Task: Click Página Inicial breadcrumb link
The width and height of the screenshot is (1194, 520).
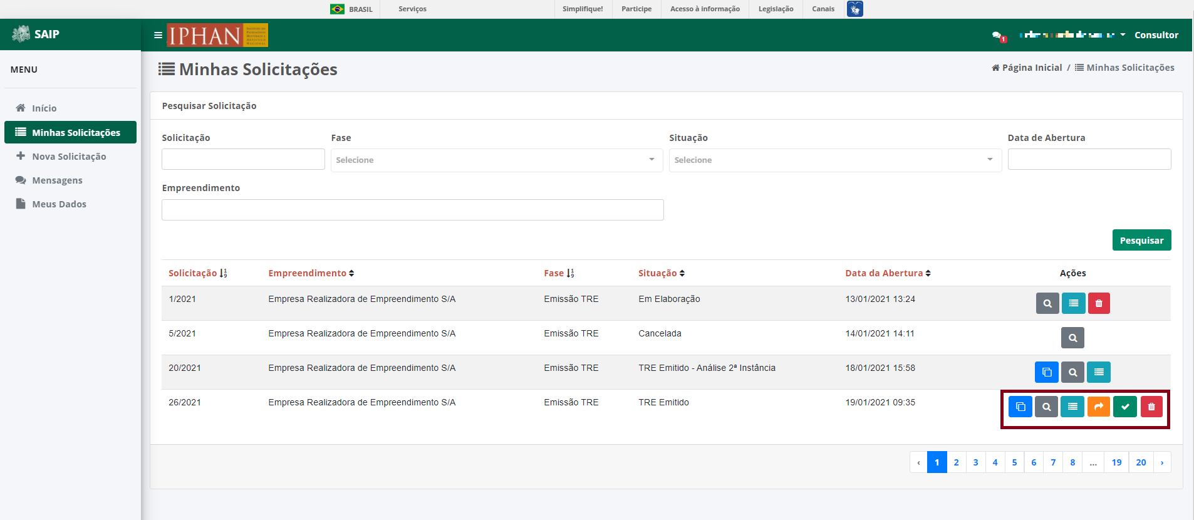Action: point(1027,68)
